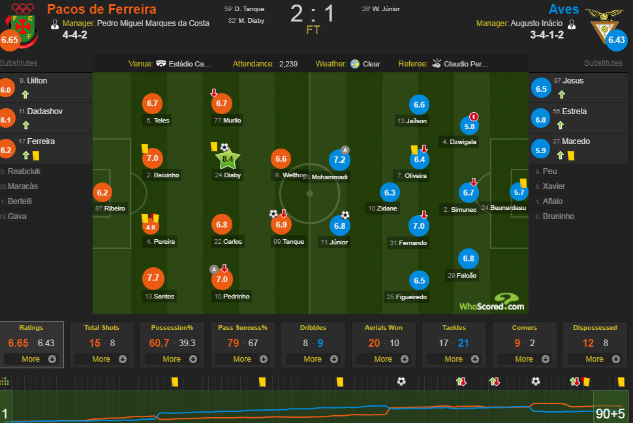Select Diaby's star man-of-the-match rating
633x423 pixels.
(x=228, y=158)
